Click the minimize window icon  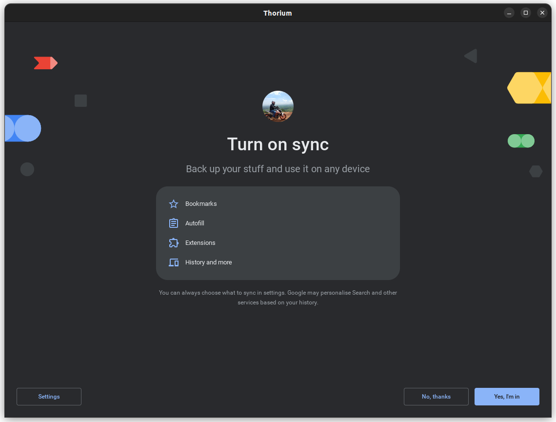point(509,13)
